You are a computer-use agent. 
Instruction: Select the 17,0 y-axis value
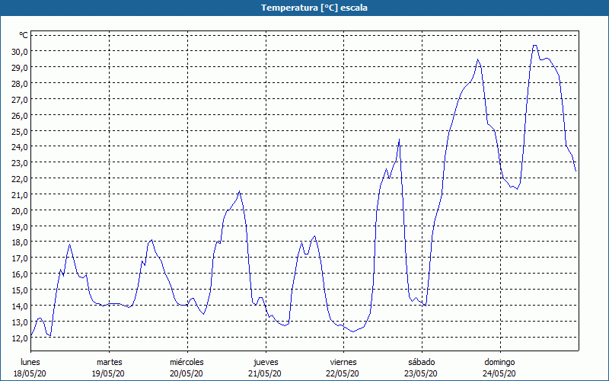pyautogui.click(x=19, y=258)
